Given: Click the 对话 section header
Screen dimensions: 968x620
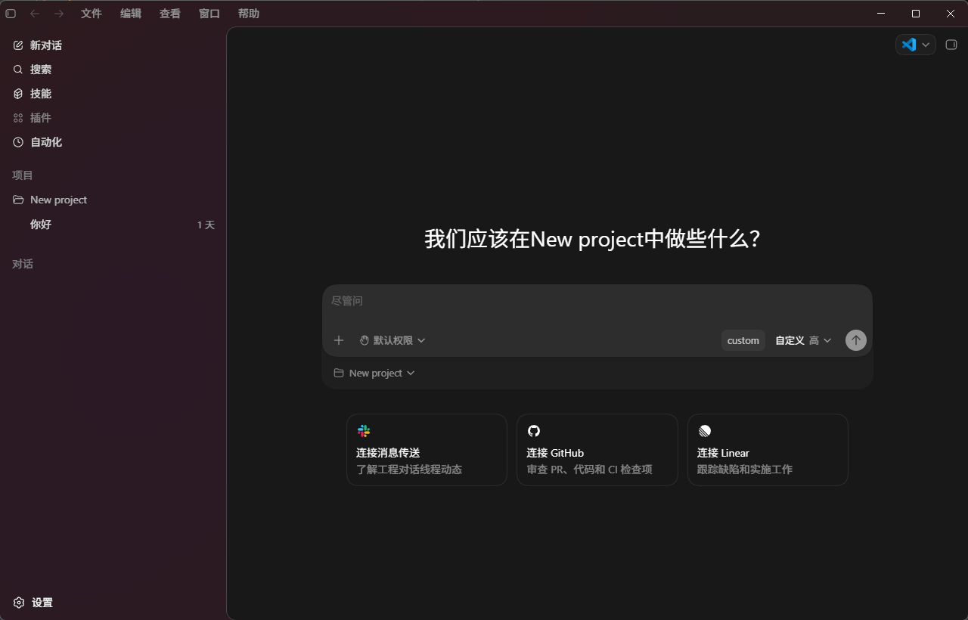Looking at the screenshot, I should tap(23, 264).
